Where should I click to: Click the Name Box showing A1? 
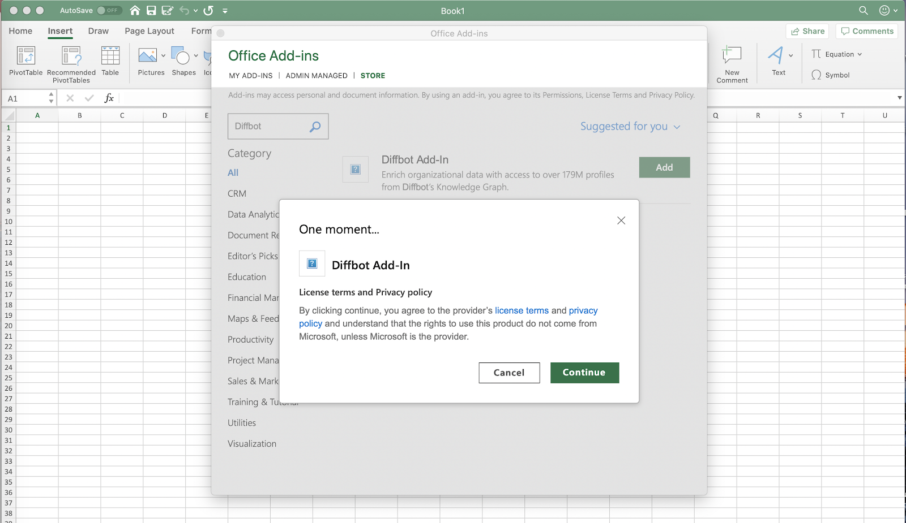pyautogui.click(x=29, y=98)
